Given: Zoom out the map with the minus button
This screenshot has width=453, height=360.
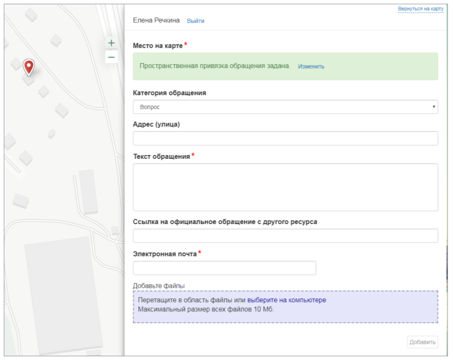Looking at the screenshot, I should [112, 57].
